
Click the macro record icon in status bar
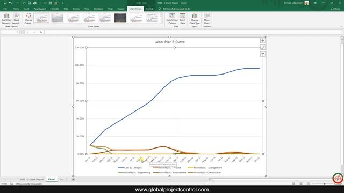point(12,184)
